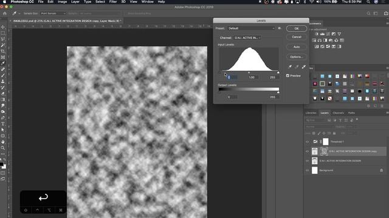
Task: Switch to the Paths tab
Action: (351, 113)
